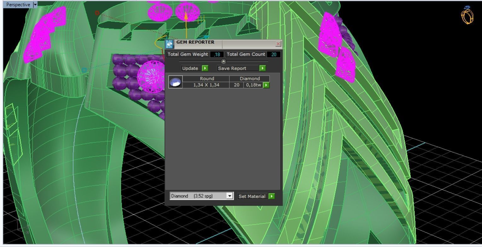Click the '0,18tw' total weight cell
This screenshot has height=247, width=482.
click(x=253, y=85)
